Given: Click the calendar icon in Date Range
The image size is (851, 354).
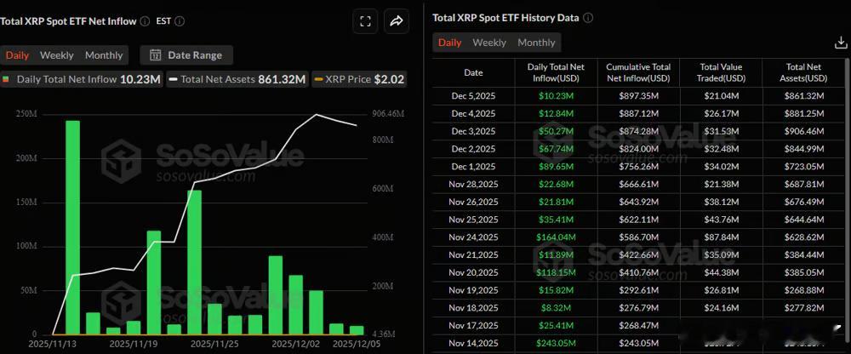Looking at the screenshot, I should tap(155, 54).
